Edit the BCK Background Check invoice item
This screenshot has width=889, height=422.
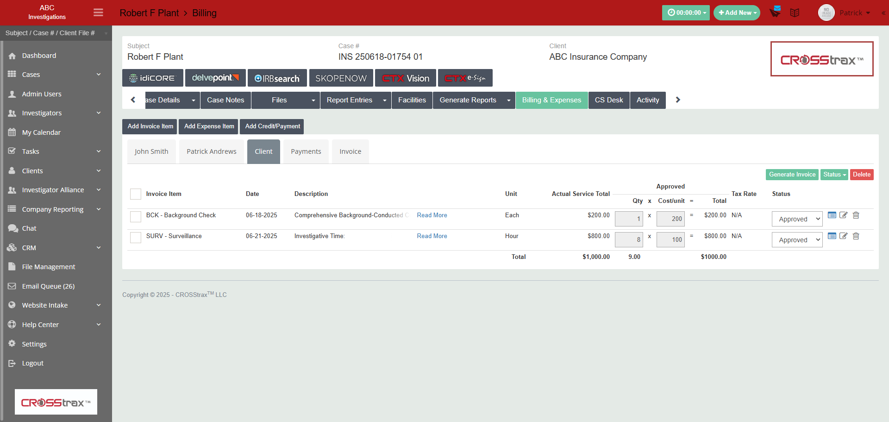[844, 215]
